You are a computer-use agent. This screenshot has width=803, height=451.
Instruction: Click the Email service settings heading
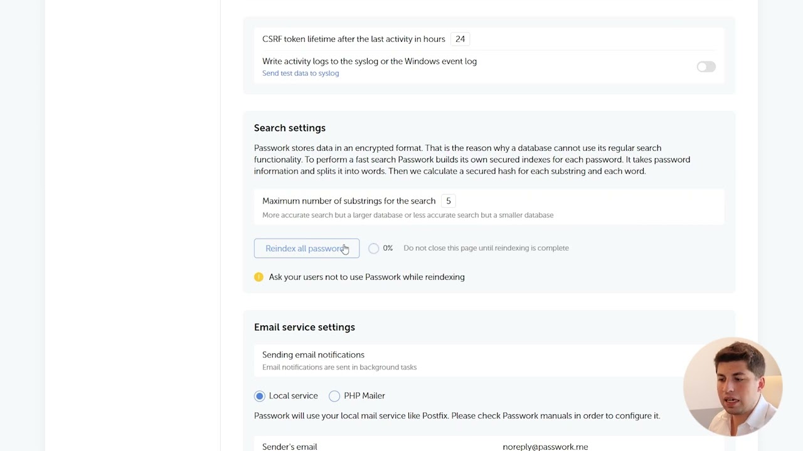(304, 327)
